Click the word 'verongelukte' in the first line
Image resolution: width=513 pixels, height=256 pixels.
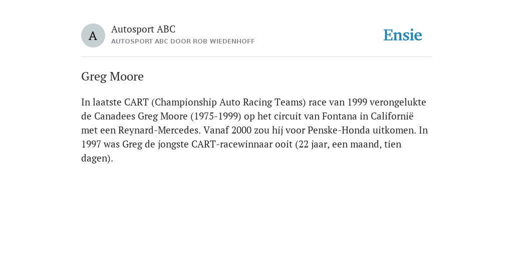coord(398,102)
